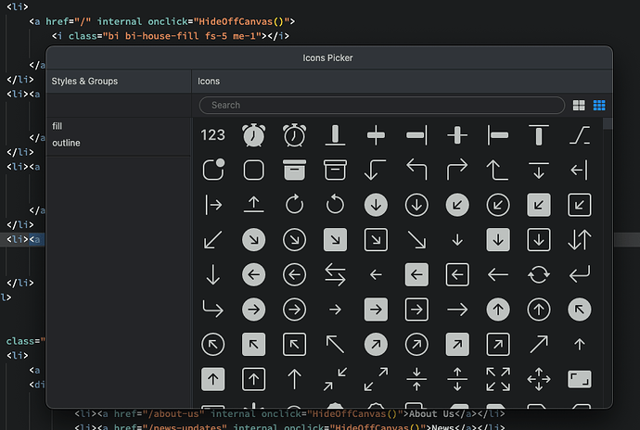Select the filled right-arrow square icon
This screenshot has width=640, height=430.
coord(376,310)
